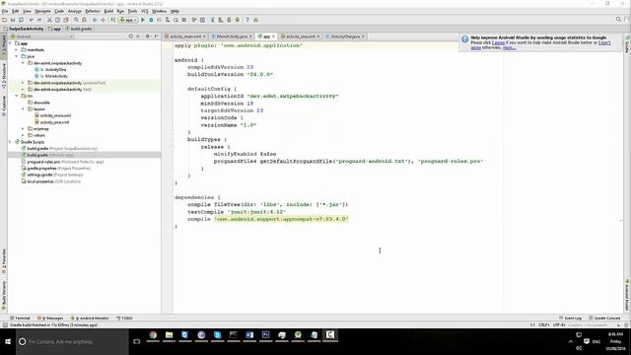Open the VCS menu
Screen dimensions: 631x355
145,11
